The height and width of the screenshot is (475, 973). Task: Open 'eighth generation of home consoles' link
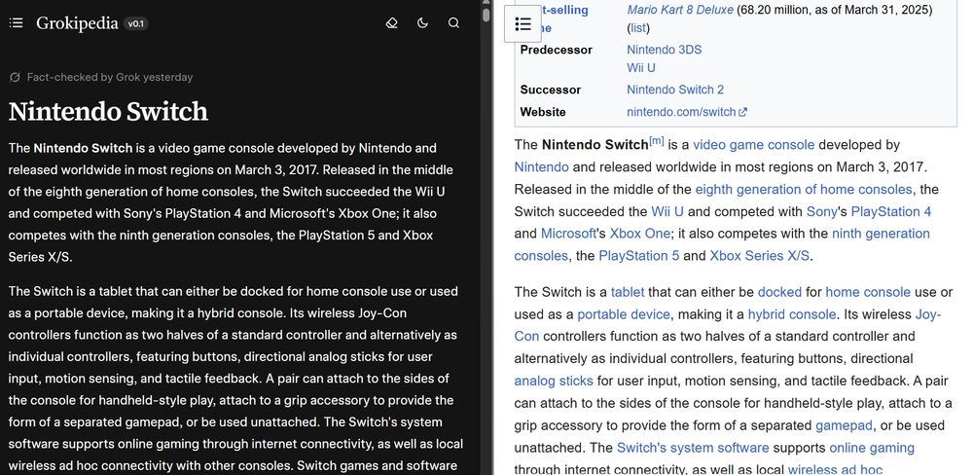[x=804, y=190]
